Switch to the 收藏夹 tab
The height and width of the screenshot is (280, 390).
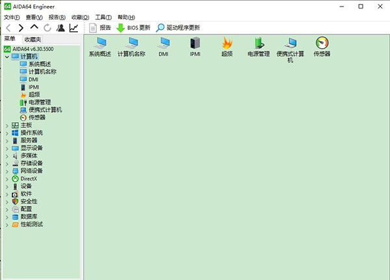[x=32, y=39]
